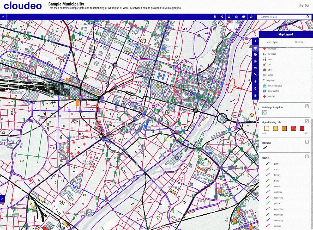Click the overlapping circles icon in side strip

(x=255, y=55)
